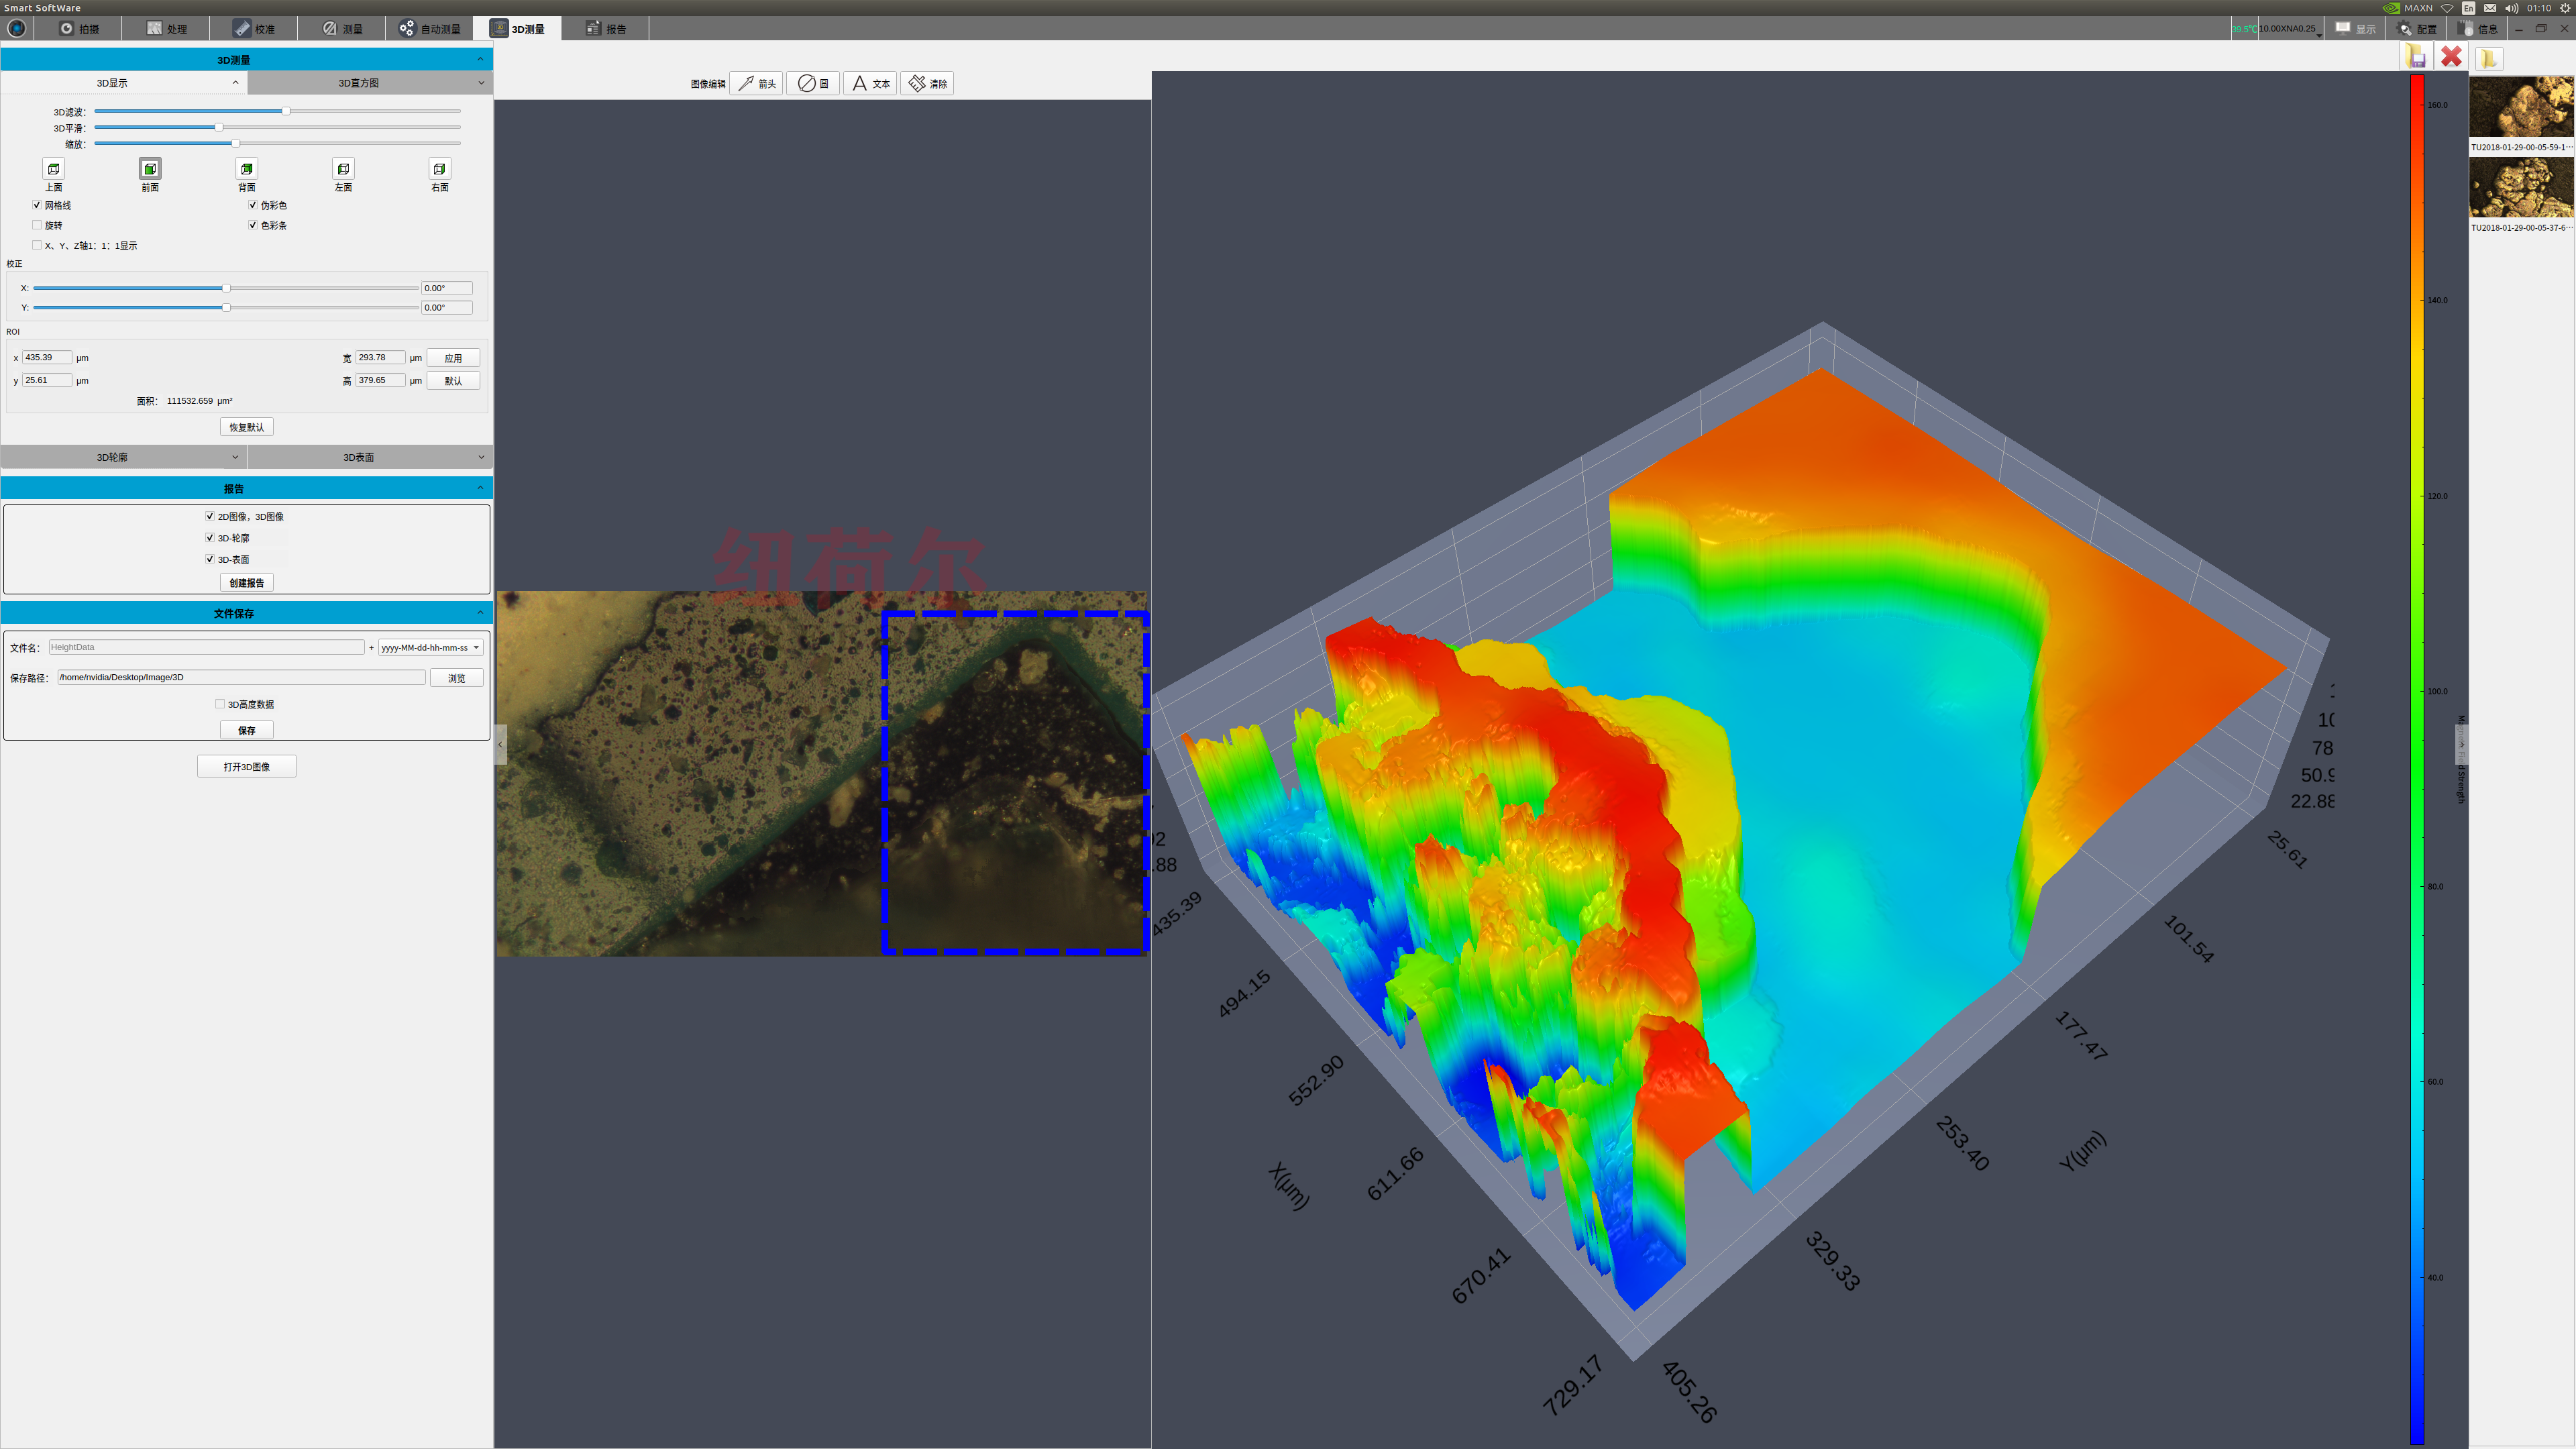Image resolution: width=2576 pixels, height=1449 pixels.
Task: Select the 左面 left view cube icon
Action: pos(343,169)
